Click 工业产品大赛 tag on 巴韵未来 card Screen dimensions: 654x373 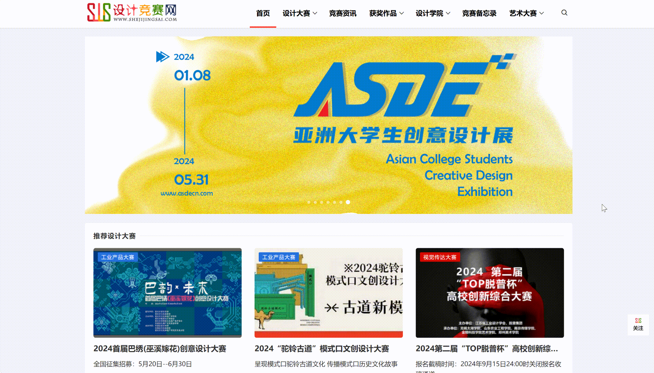coord(118,257)
